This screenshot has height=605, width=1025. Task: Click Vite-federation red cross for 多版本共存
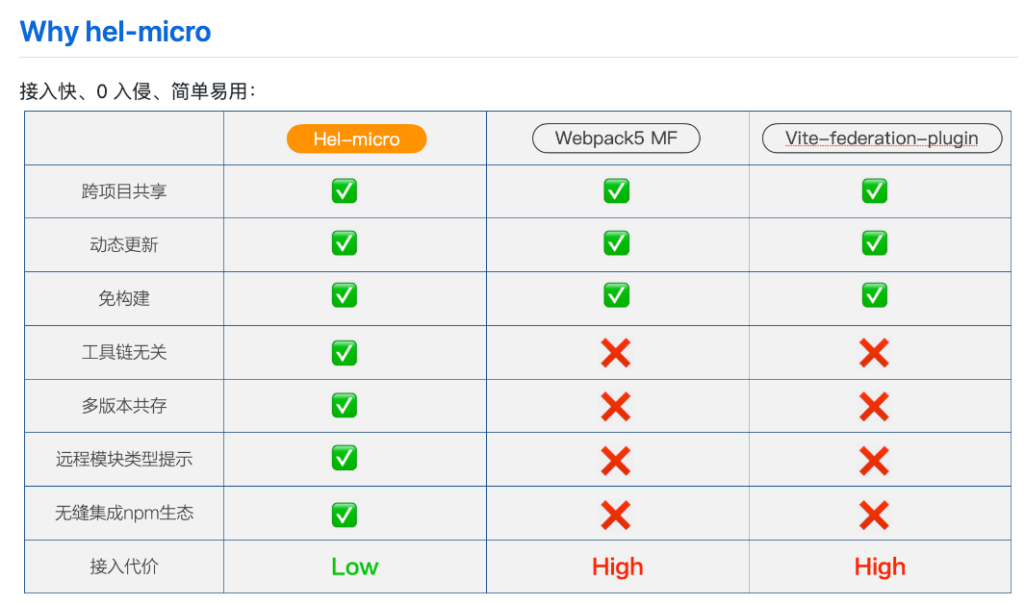874,407
